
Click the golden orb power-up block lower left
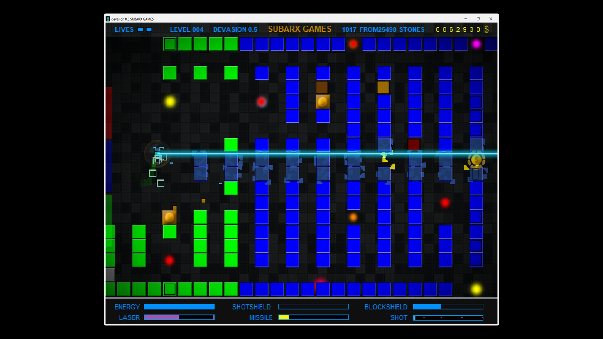tap(170, 217)
